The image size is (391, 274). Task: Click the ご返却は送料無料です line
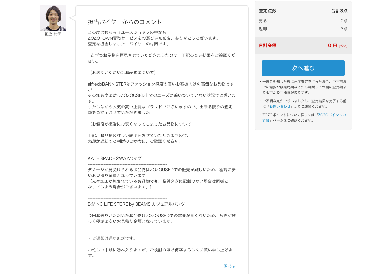(112, 238)
